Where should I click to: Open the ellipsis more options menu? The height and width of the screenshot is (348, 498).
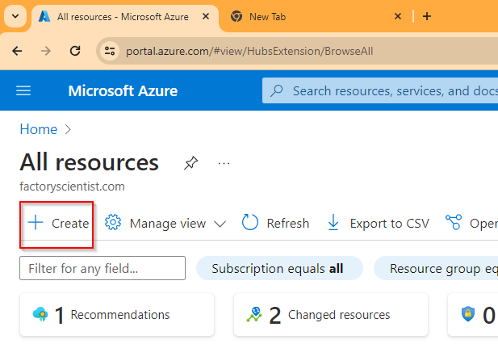(x=224, y=163)
